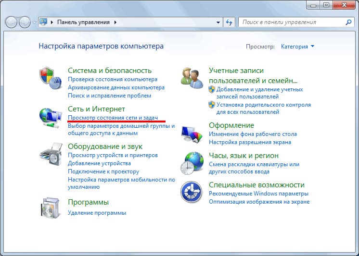Open the Hardware and Sound printer icon
The image size is (359, 256).
[x=51, y=154]
